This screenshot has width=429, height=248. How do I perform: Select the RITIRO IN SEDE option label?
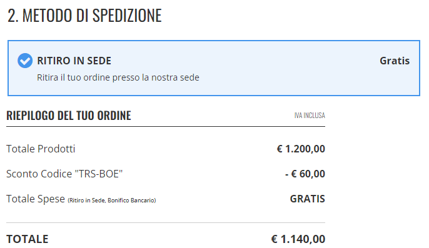74,61
